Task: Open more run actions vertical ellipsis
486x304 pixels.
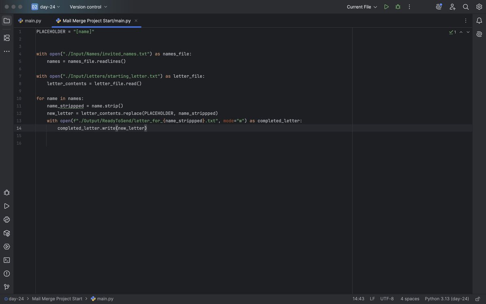Action: click(409, 7)
